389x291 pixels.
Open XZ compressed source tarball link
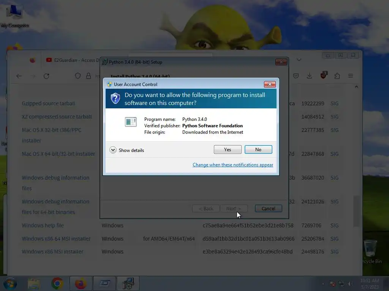click(57, 117)
